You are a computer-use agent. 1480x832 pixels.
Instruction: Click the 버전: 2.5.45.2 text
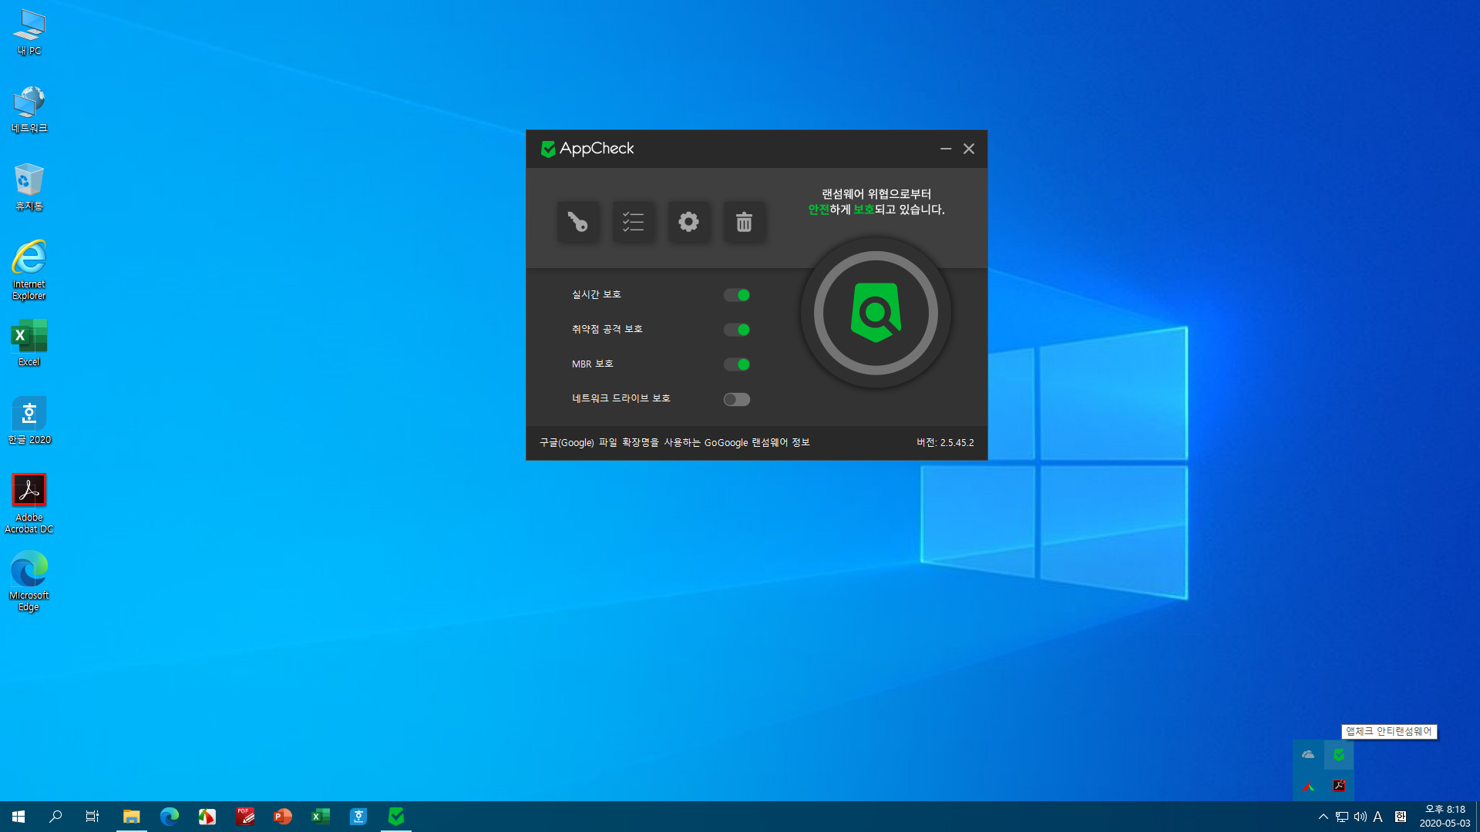(945, 442)
